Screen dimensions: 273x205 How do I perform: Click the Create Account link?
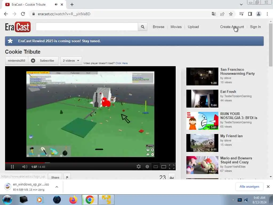tap(232, 27)
